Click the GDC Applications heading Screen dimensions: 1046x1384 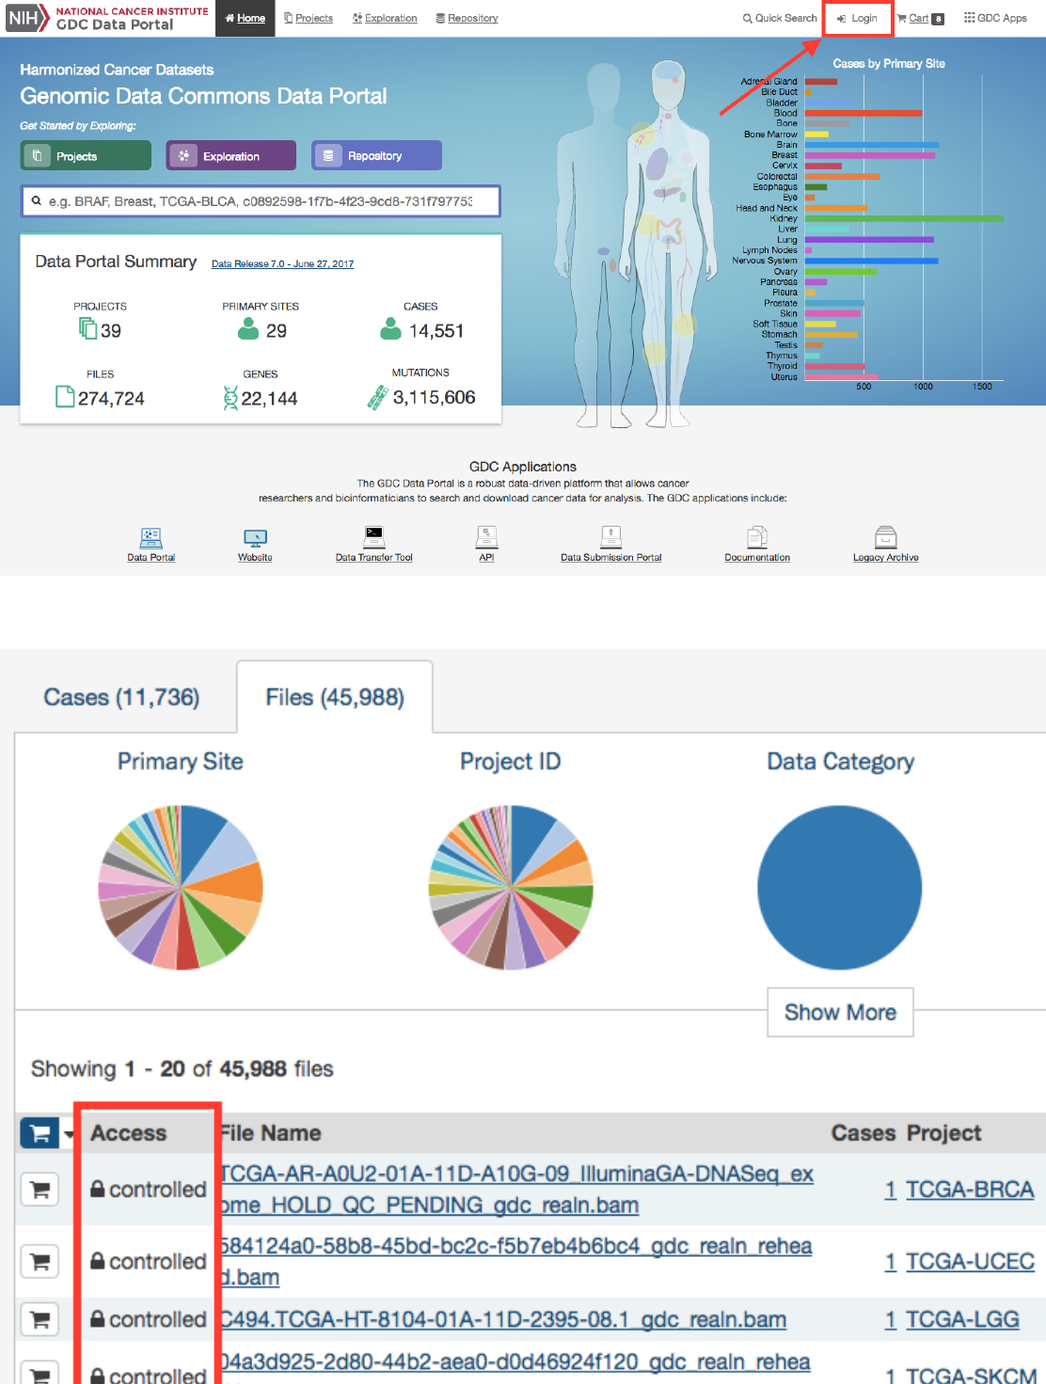coord(523,467)
